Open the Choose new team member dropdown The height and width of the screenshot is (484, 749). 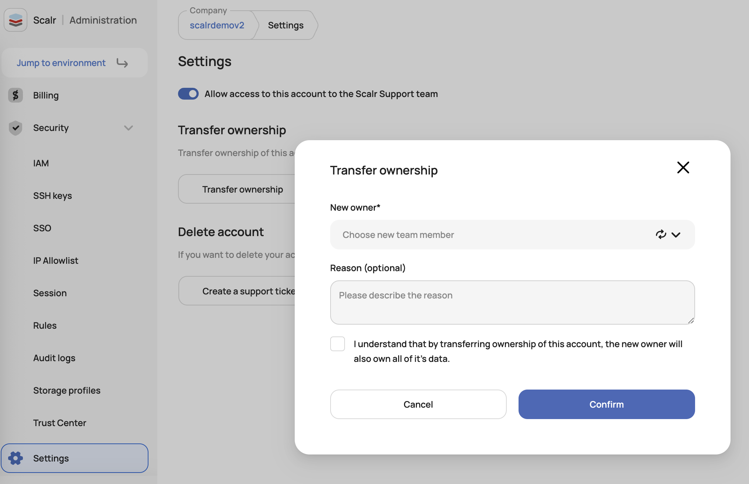click(512, 235)
